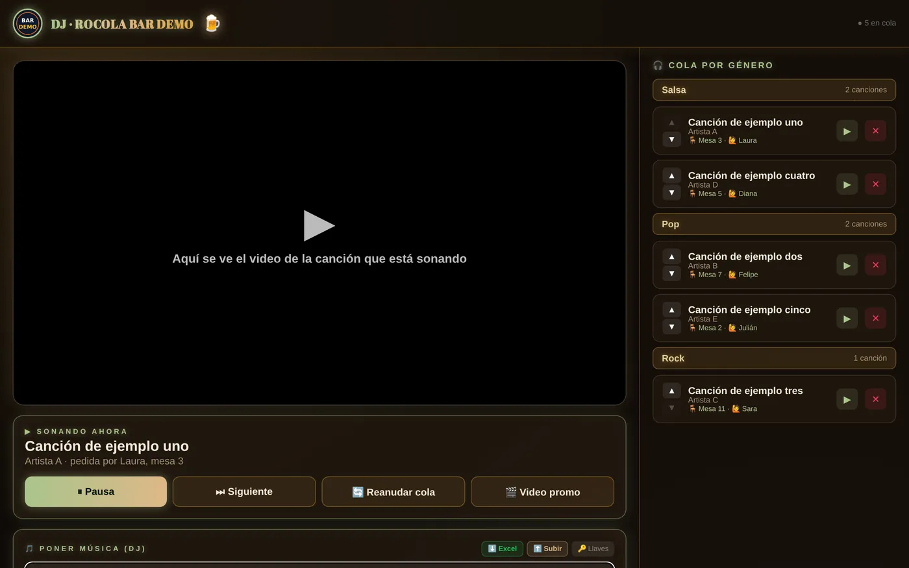Collapse the Salsa genre header
This screenshot has height=568, width=909.
[x=774, y=90]
